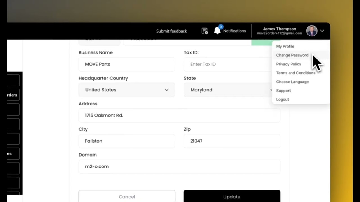The image size is (360, 202).
Task: Open Submit feedback link
Action: [x=171, y=31]
